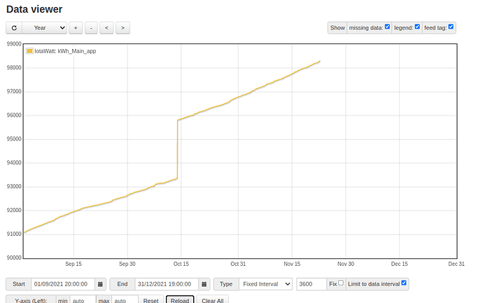Open the End date calendar picker

204,284
